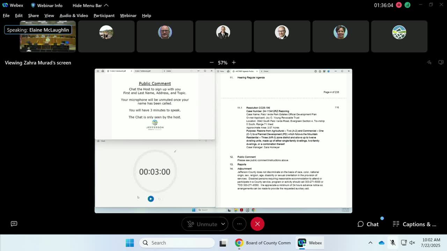Zoom out shared screen with minus
This screenshot has width=447, height=251.
[211, 62]
